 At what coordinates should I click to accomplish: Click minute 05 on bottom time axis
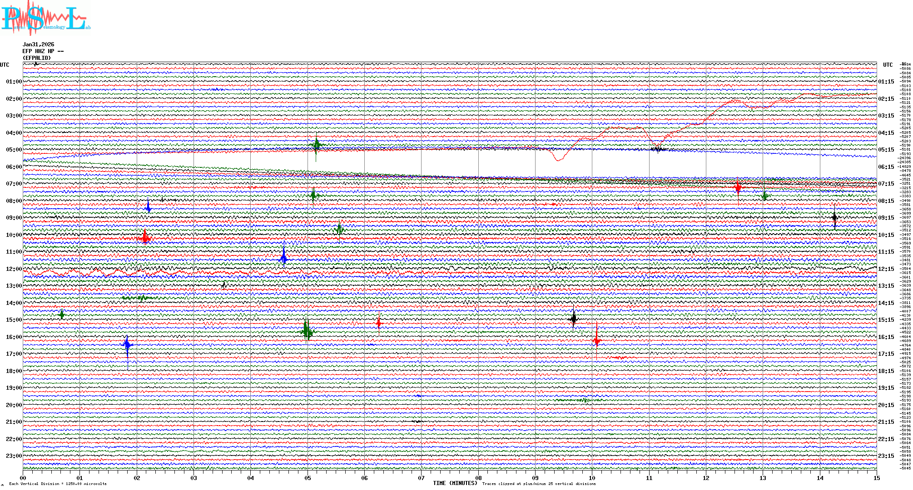[308, 478]
